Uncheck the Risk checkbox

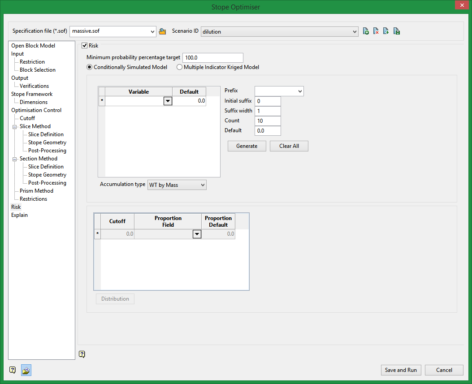85,46
